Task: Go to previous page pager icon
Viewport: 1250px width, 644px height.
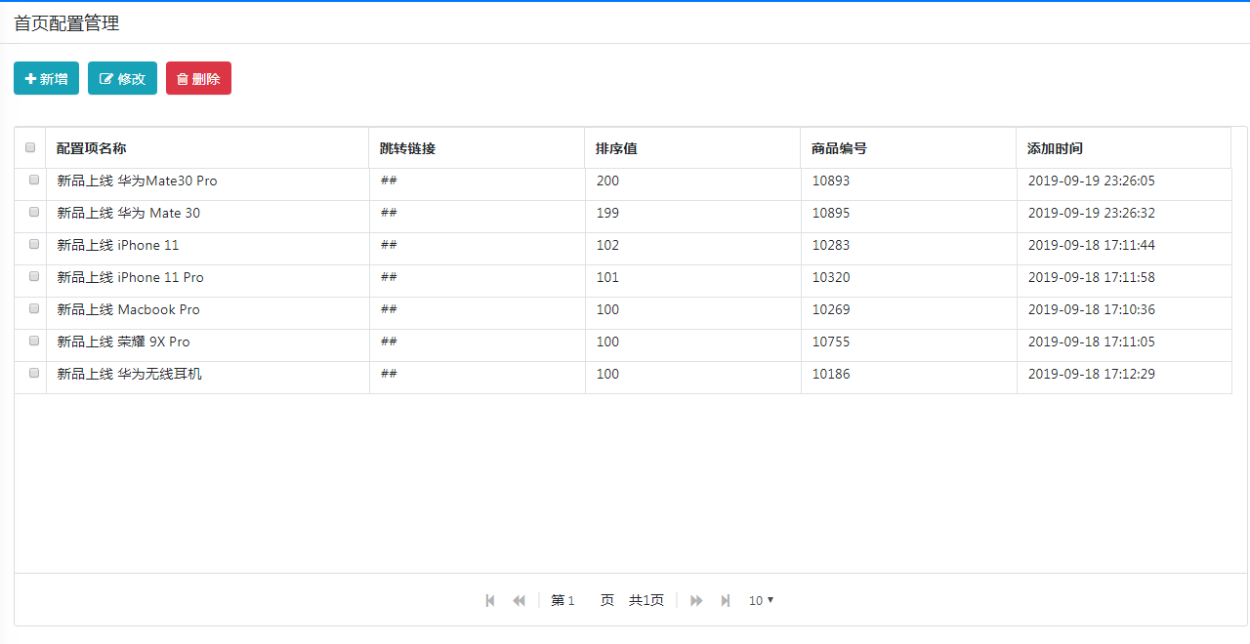Action: (x=519, y=600)
